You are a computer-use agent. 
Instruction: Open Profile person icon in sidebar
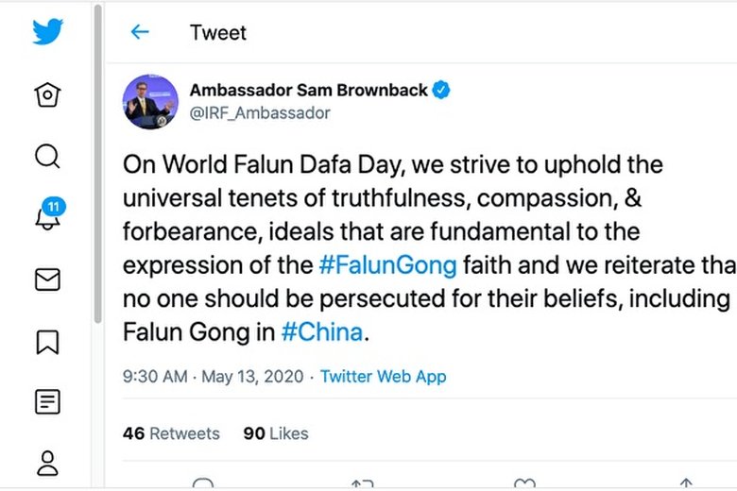[x=47, y=463]
